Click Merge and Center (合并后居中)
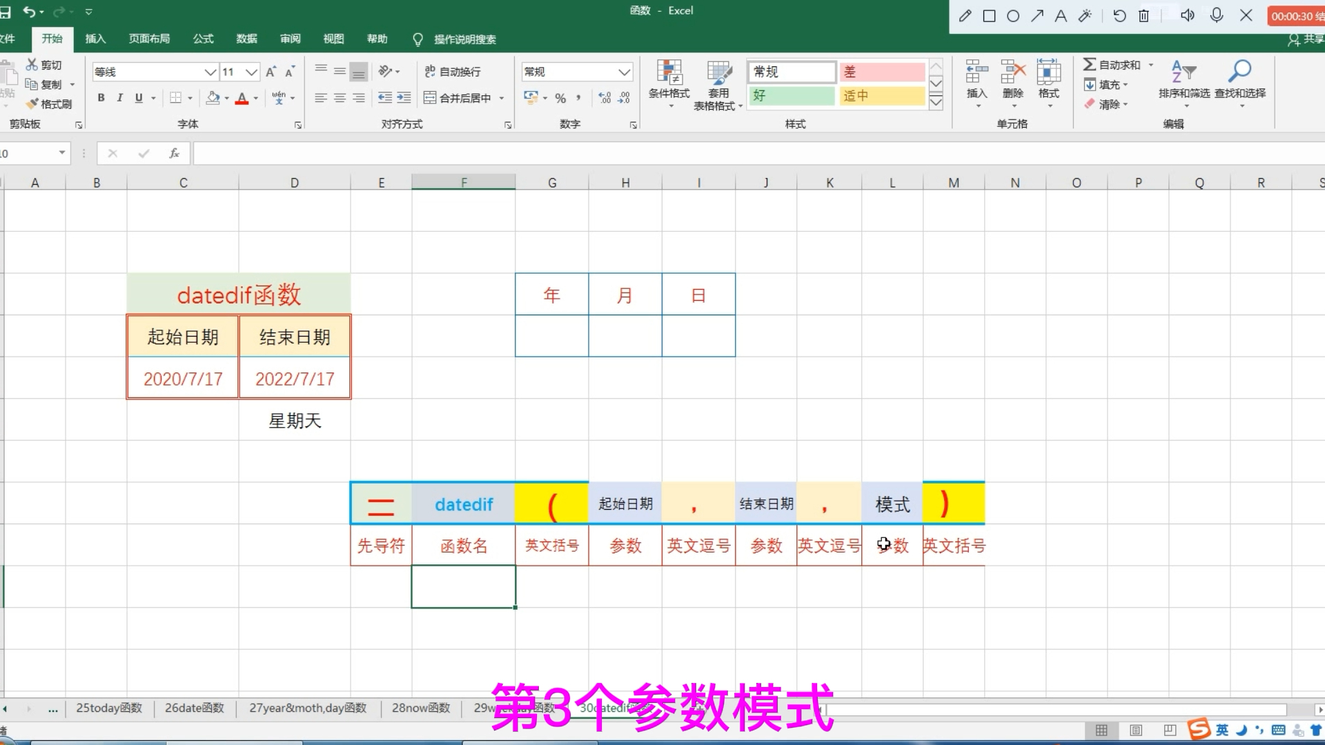The width and height of the screenshot is (1325, 745). [x=458, y=98]
